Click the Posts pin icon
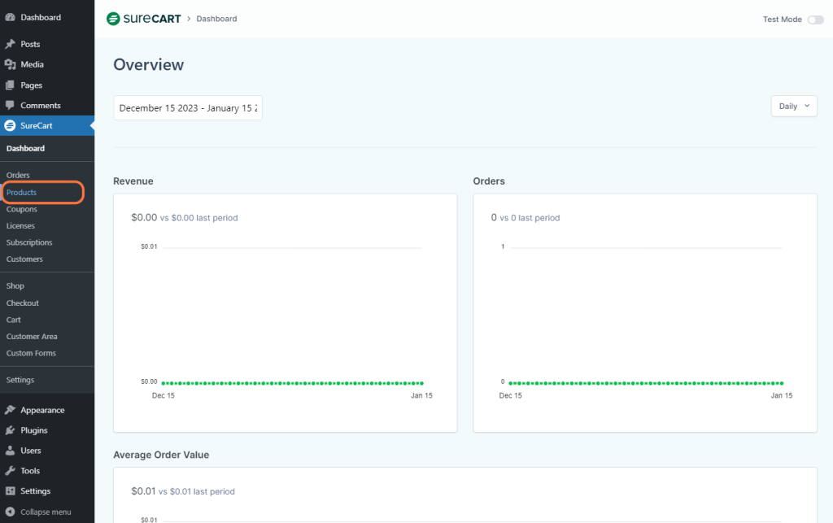Screen dimensions: 833x523 pyautogui.click(x=10, y=44)
